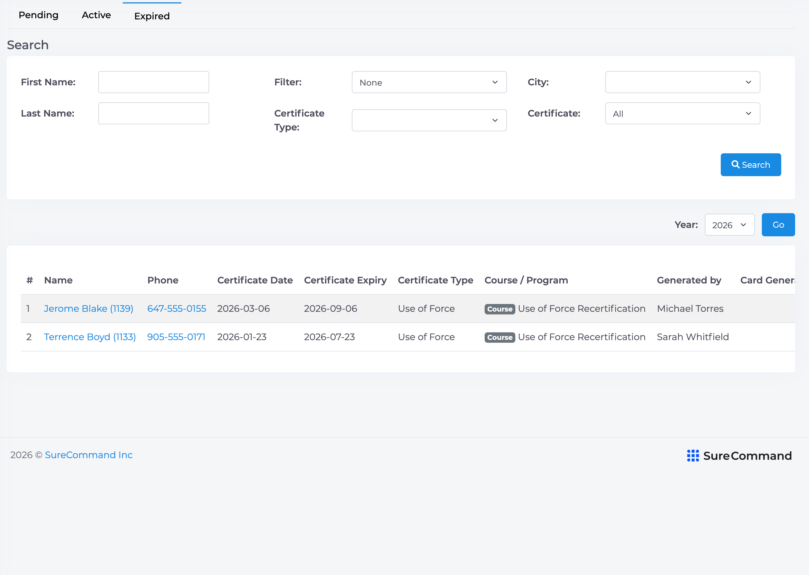Viewport: 809px width, 575px height.
Task: Click the Course badge in Jerome Blake's row
Action: [499, 309]
